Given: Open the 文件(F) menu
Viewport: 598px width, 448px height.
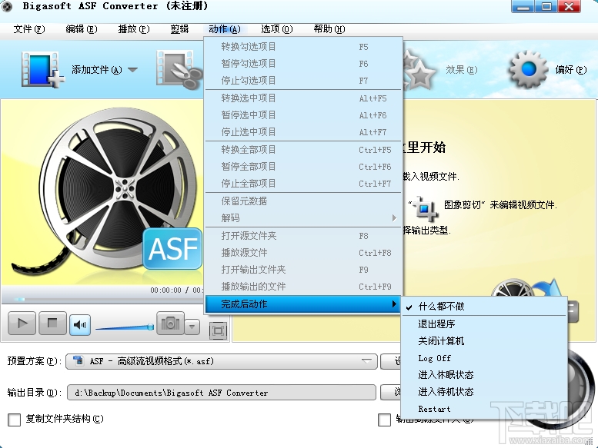Looking at the screenshot, I should [29, 29].
